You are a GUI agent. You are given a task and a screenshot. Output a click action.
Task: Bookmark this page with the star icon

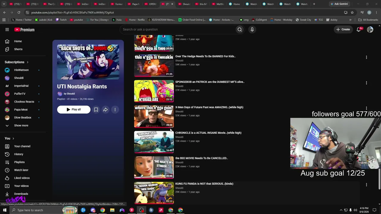click(352, 12)
